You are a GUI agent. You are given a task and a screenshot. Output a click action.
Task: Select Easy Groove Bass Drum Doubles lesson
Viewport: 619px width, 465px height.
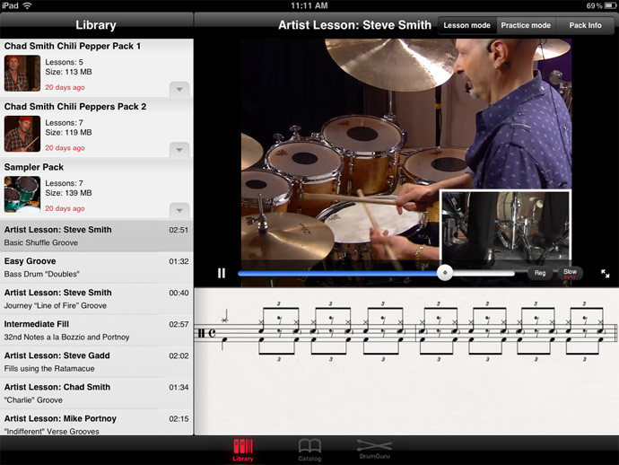pyautogui.click(x=96, y=268)
